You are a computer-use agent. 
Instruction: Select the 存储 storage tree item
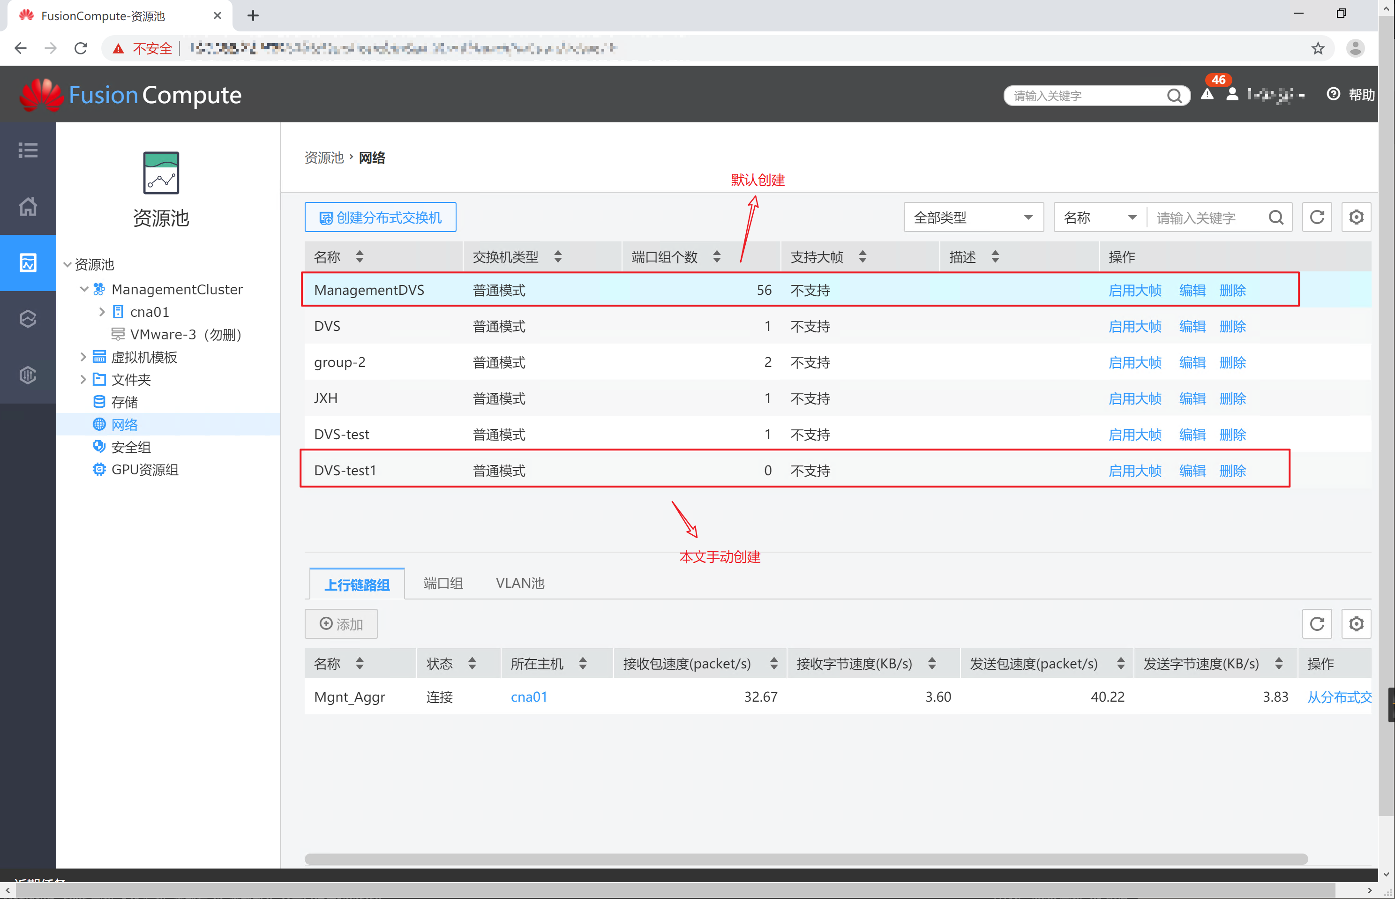(125, 402)
